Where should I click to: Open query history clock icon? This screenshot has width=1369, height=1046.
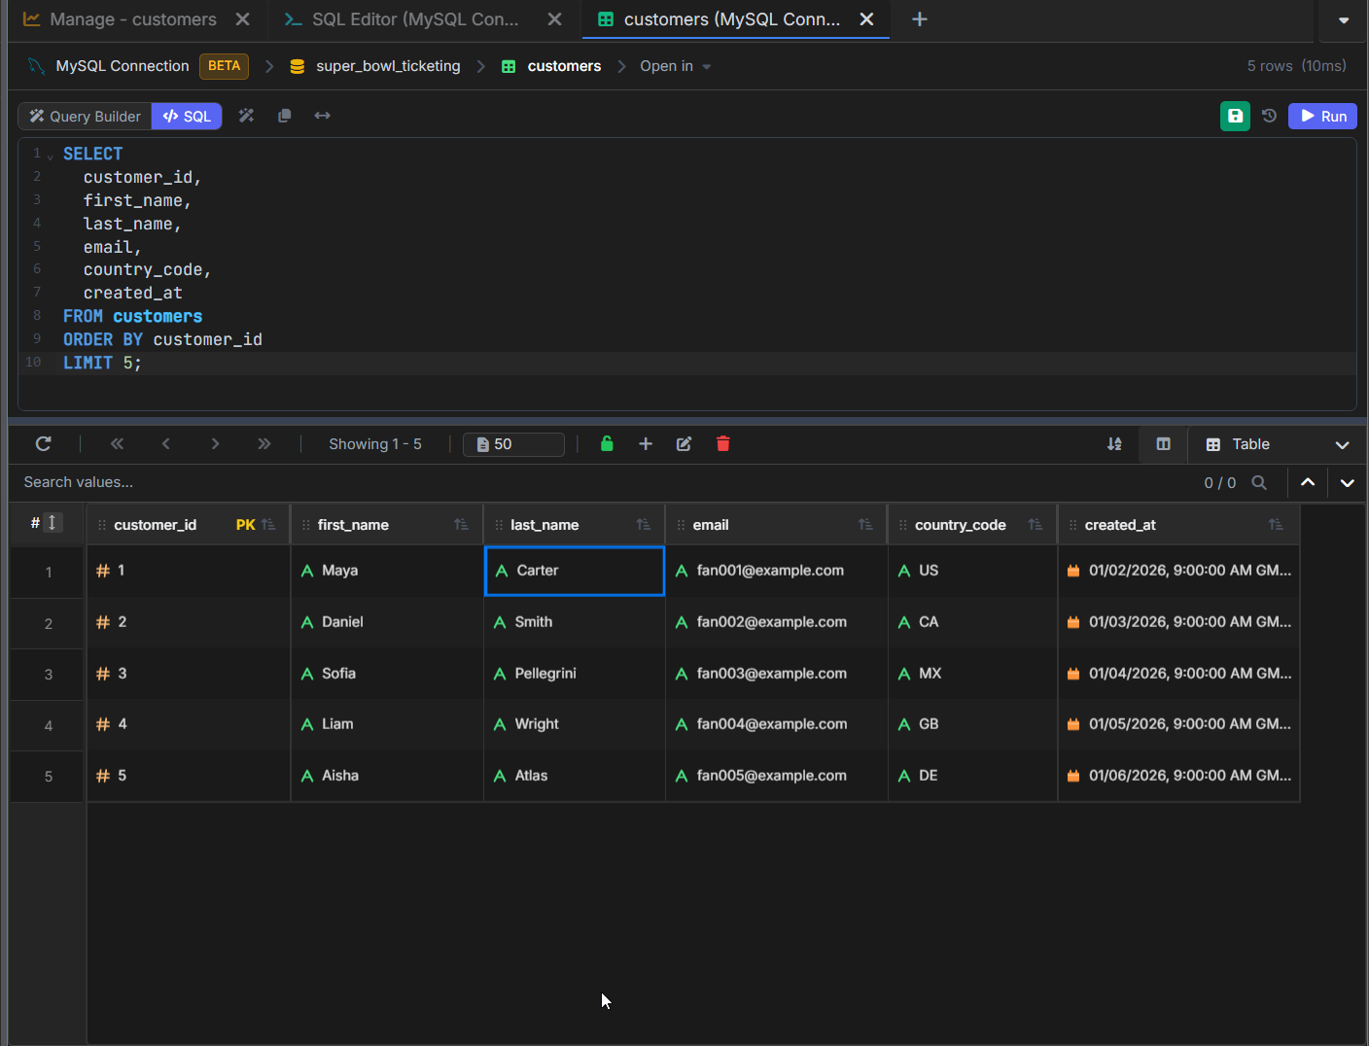(1269, 116)
